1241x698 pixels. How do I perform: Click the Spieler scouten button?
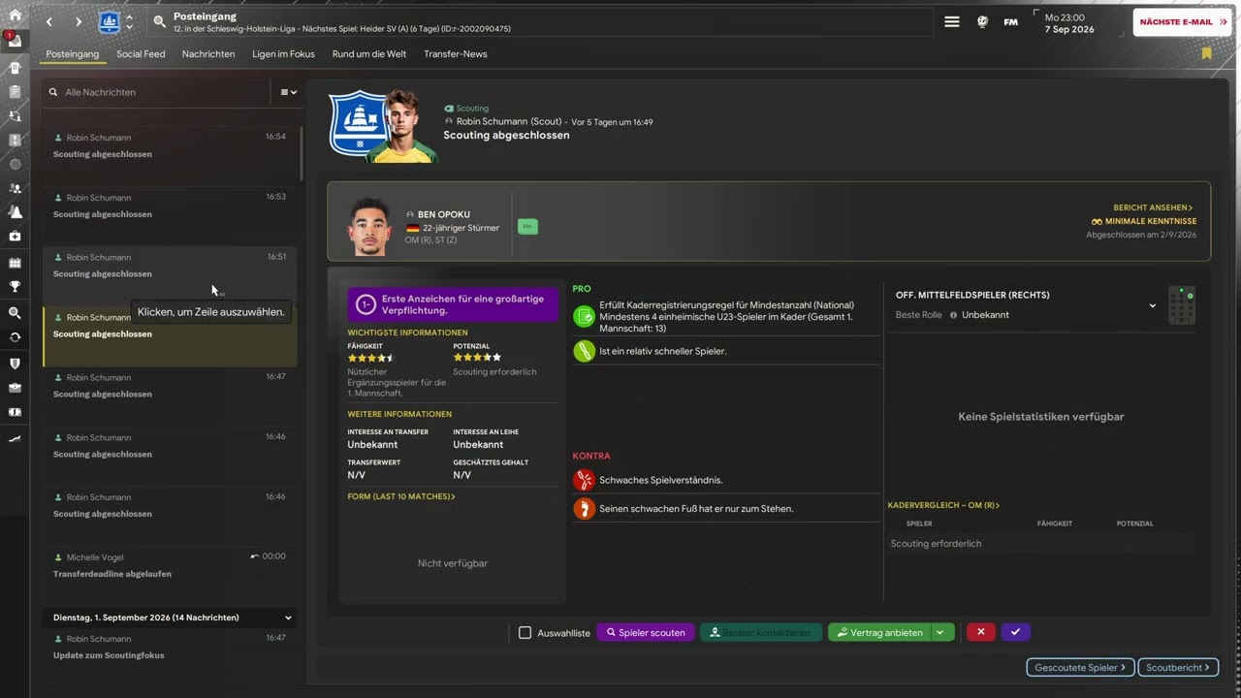coord(646,632)
